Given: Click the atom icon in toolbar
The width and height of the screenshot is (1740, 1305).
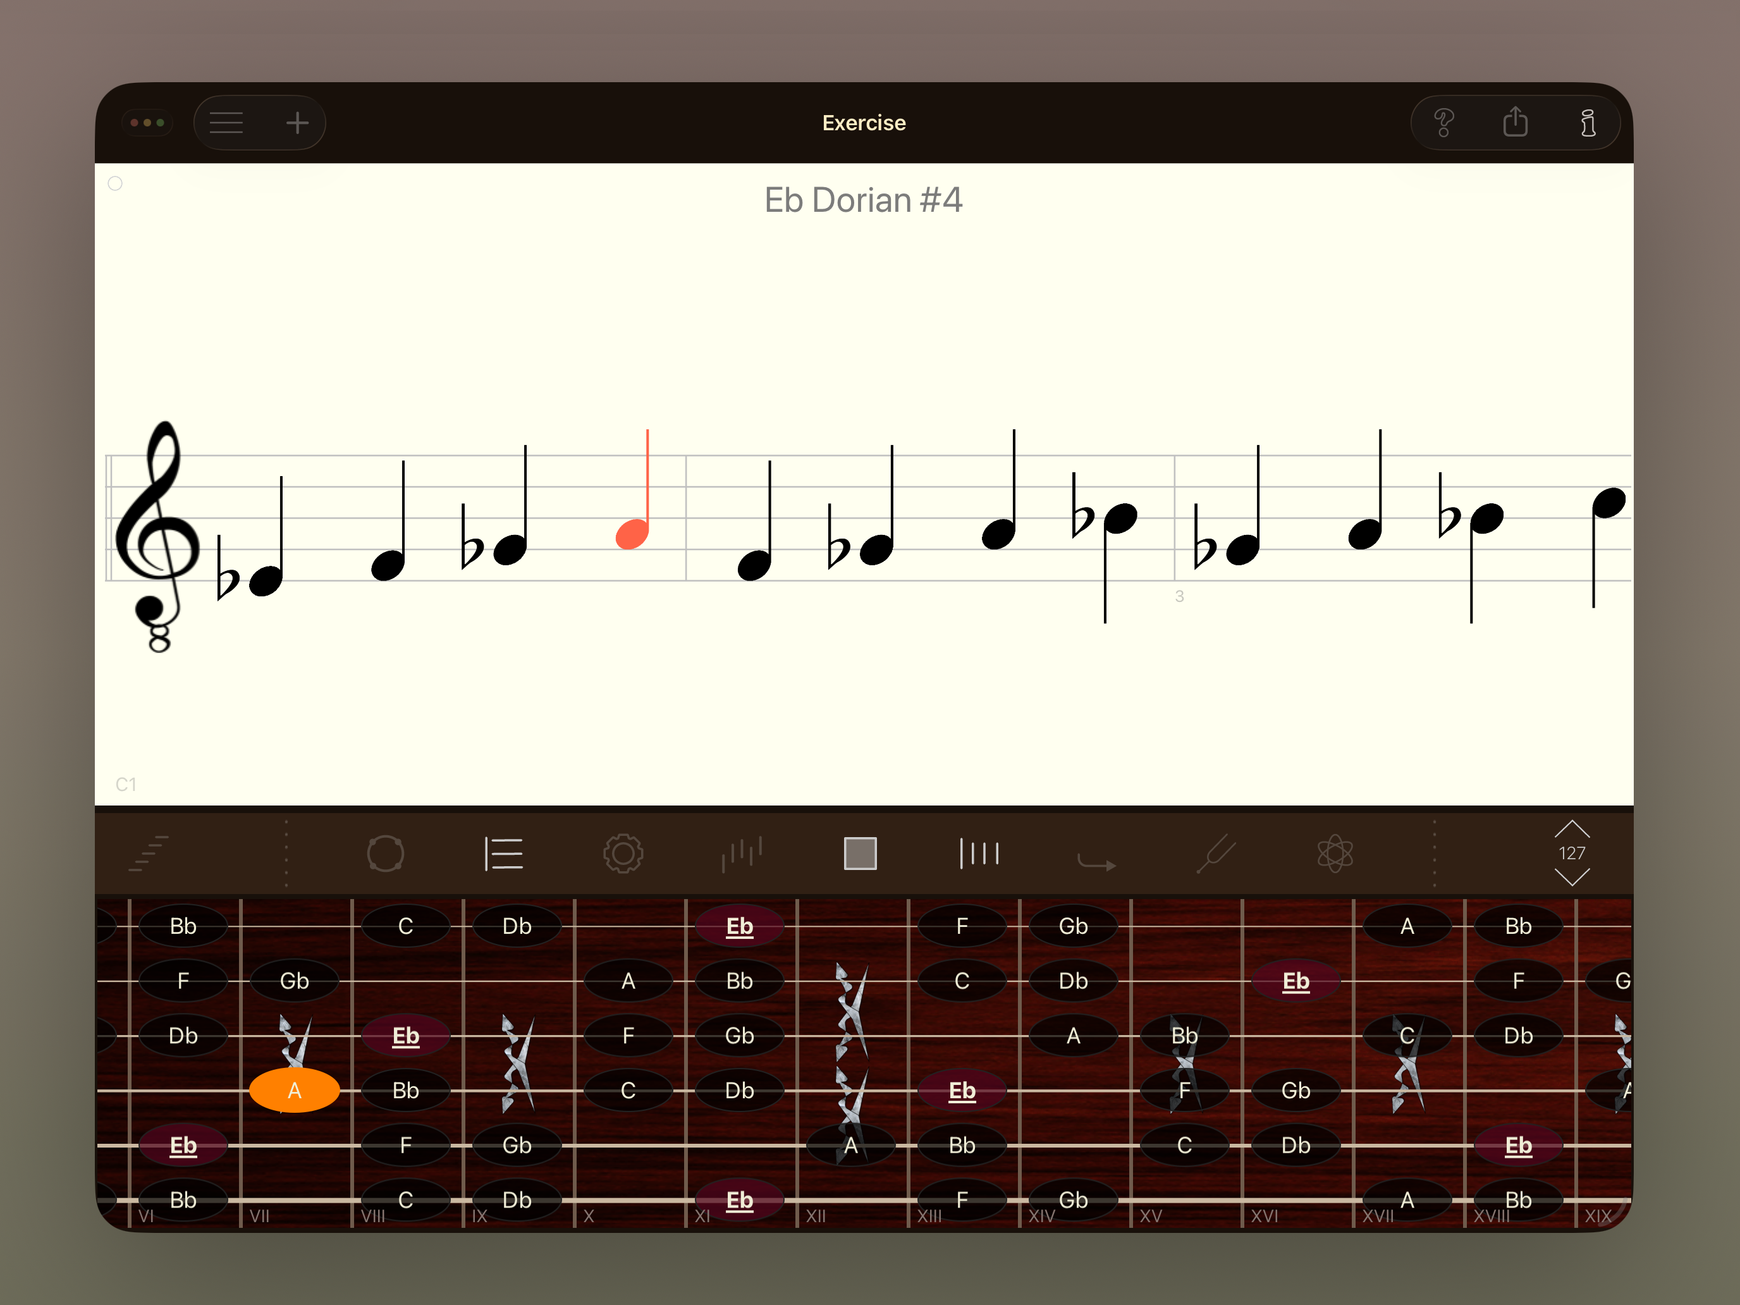Looking at the screenshot, I should tap(1335, 854).
